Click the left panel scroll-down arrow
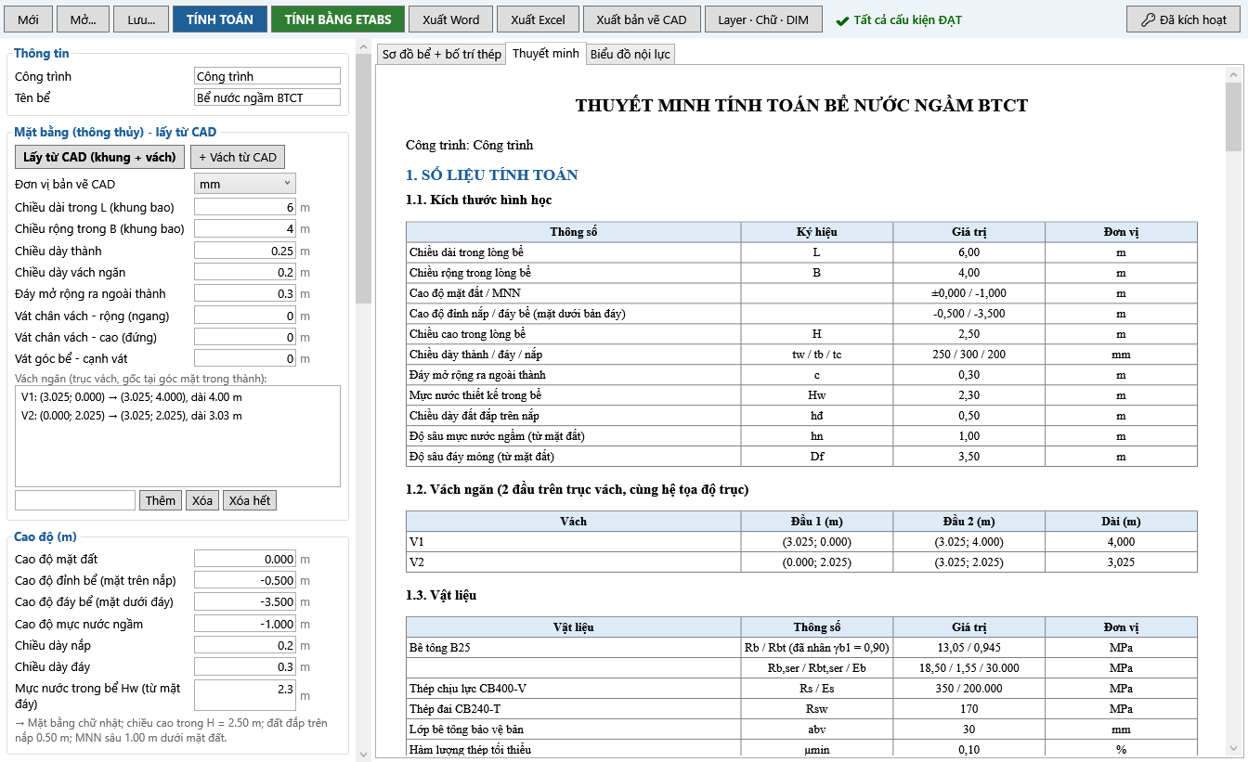 coord(363,754)
